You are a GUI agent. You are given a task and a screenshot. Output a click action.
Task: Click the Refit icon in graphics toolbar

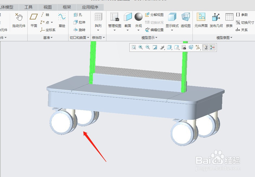[134, 47]
